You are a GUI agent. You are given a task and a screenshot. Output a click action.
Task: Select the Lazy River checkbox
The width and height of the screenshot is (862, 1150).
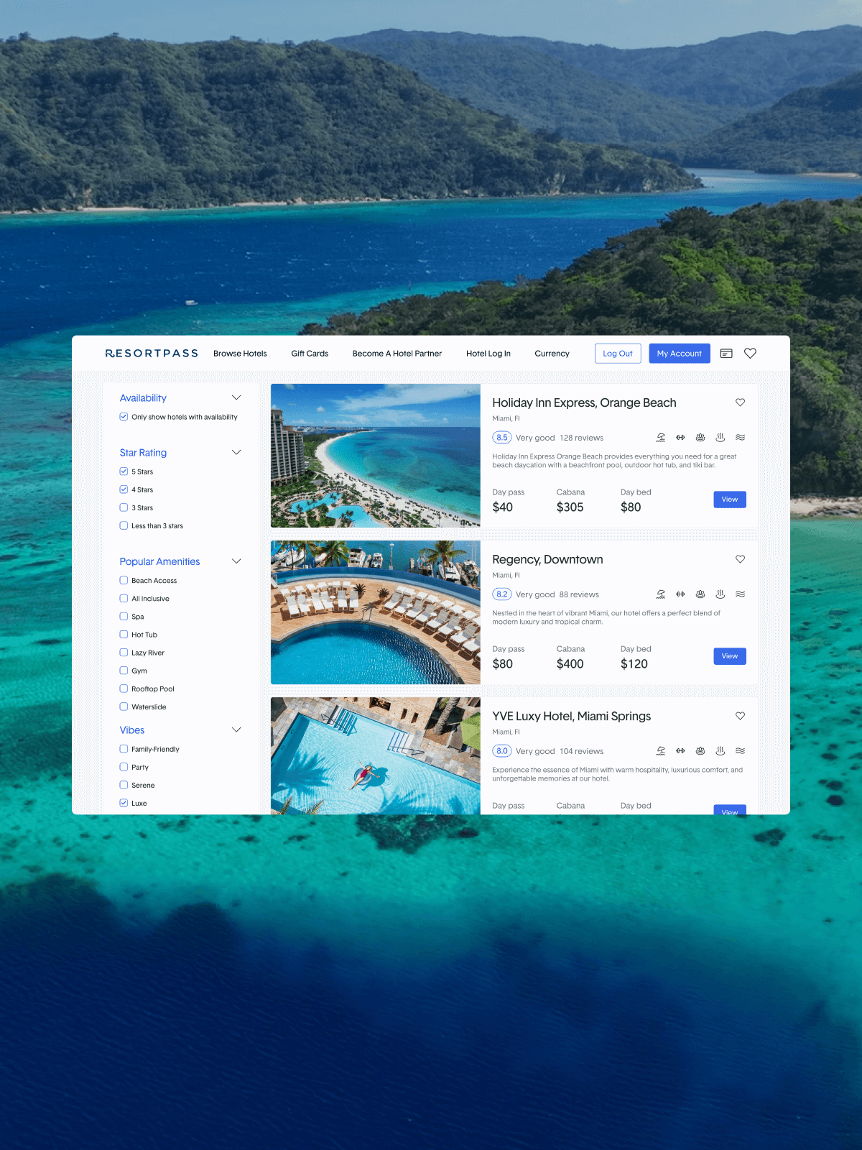click(x=124, y=652)
